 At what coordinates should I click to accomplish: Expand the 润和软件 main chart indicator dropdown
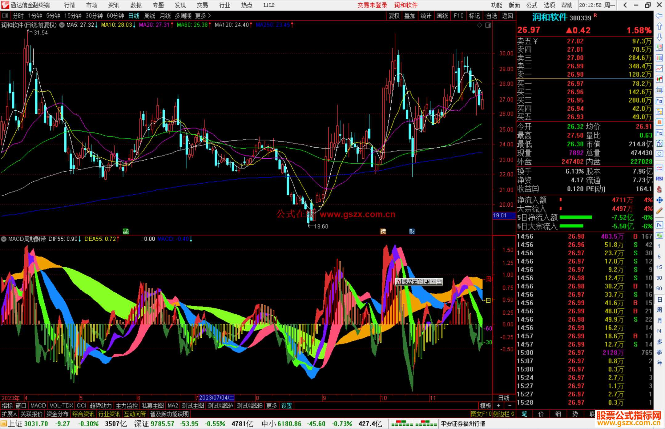click(x=62, y=25)
